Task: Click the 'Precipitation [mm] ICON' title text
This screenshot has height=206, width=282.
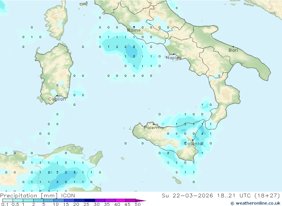Action: [38, 196]
